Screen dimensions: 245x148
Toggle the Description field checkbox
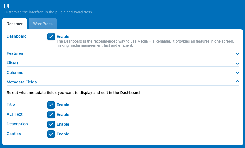tap(51, 124)
